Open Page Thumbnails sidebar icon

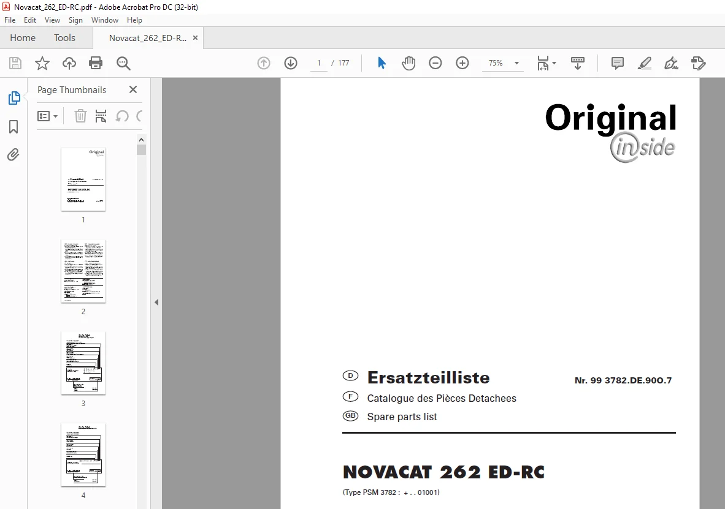coord(14,98)
